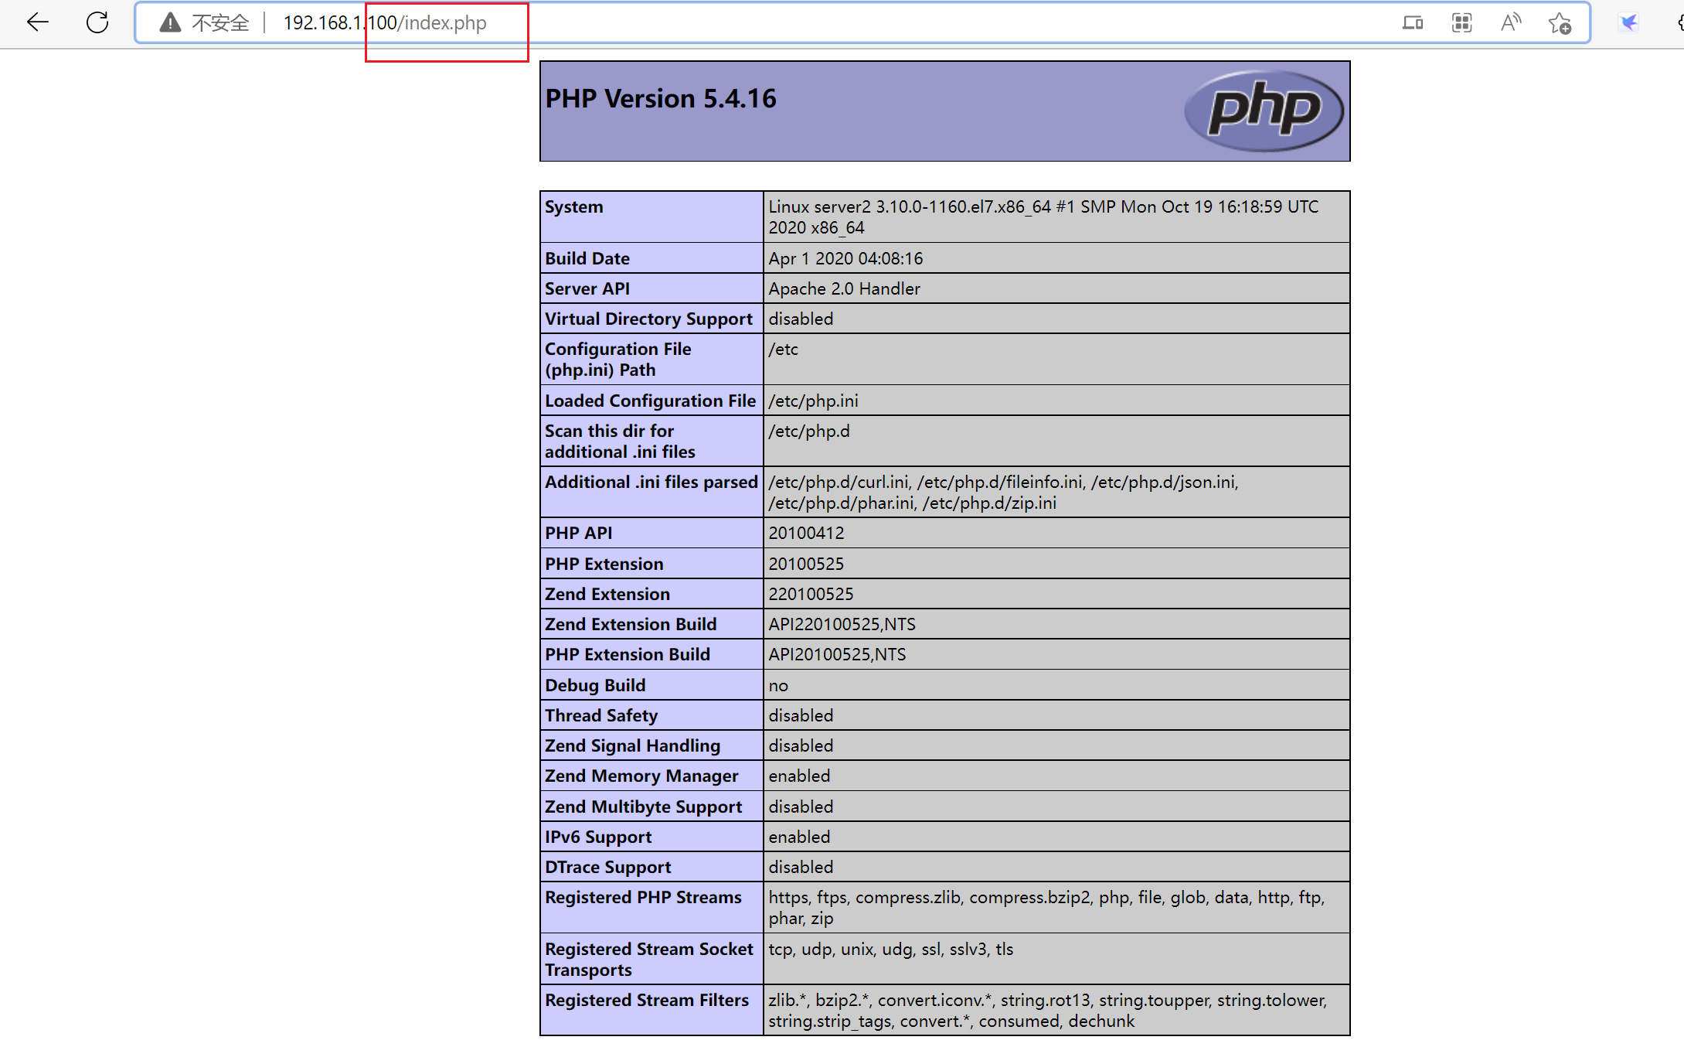Select 'enabled' value for IPv6 Support

tap(799, 837)
